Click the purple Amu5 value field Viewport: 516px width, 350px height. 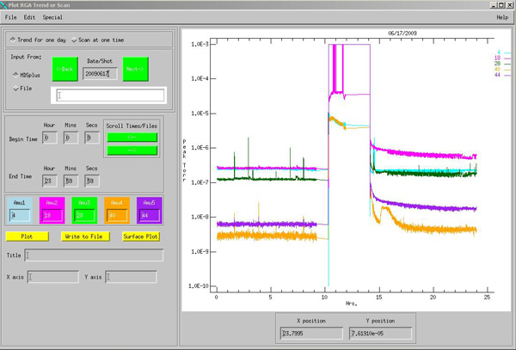coord(150,216)
